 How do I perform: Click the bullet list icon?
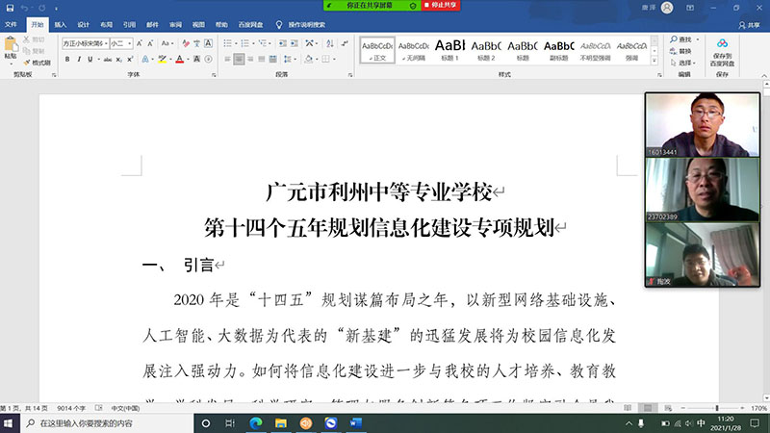[227, 43]
